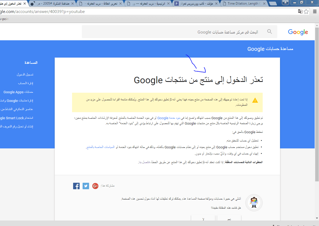Switch to the تحرير المقالة tab

[x=100, y=4]
